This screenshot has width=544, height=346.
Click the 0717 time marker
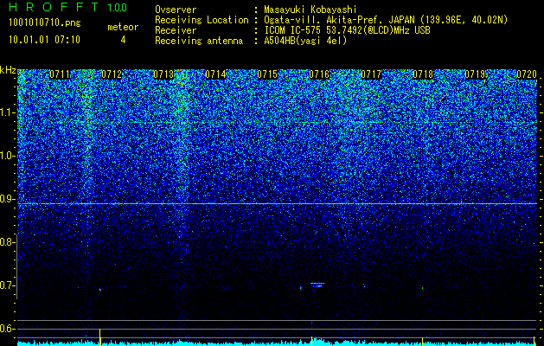(x=371, y=74)
